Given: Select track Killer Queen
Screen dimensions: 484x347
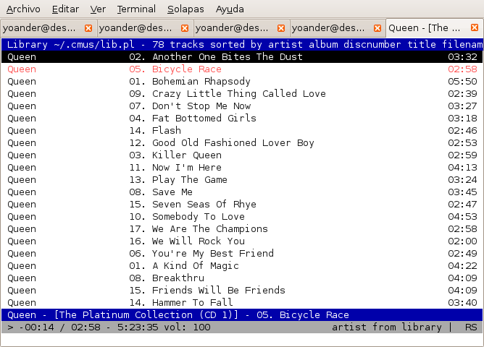Looking at the screenshot, I should (x=242, y=155).
